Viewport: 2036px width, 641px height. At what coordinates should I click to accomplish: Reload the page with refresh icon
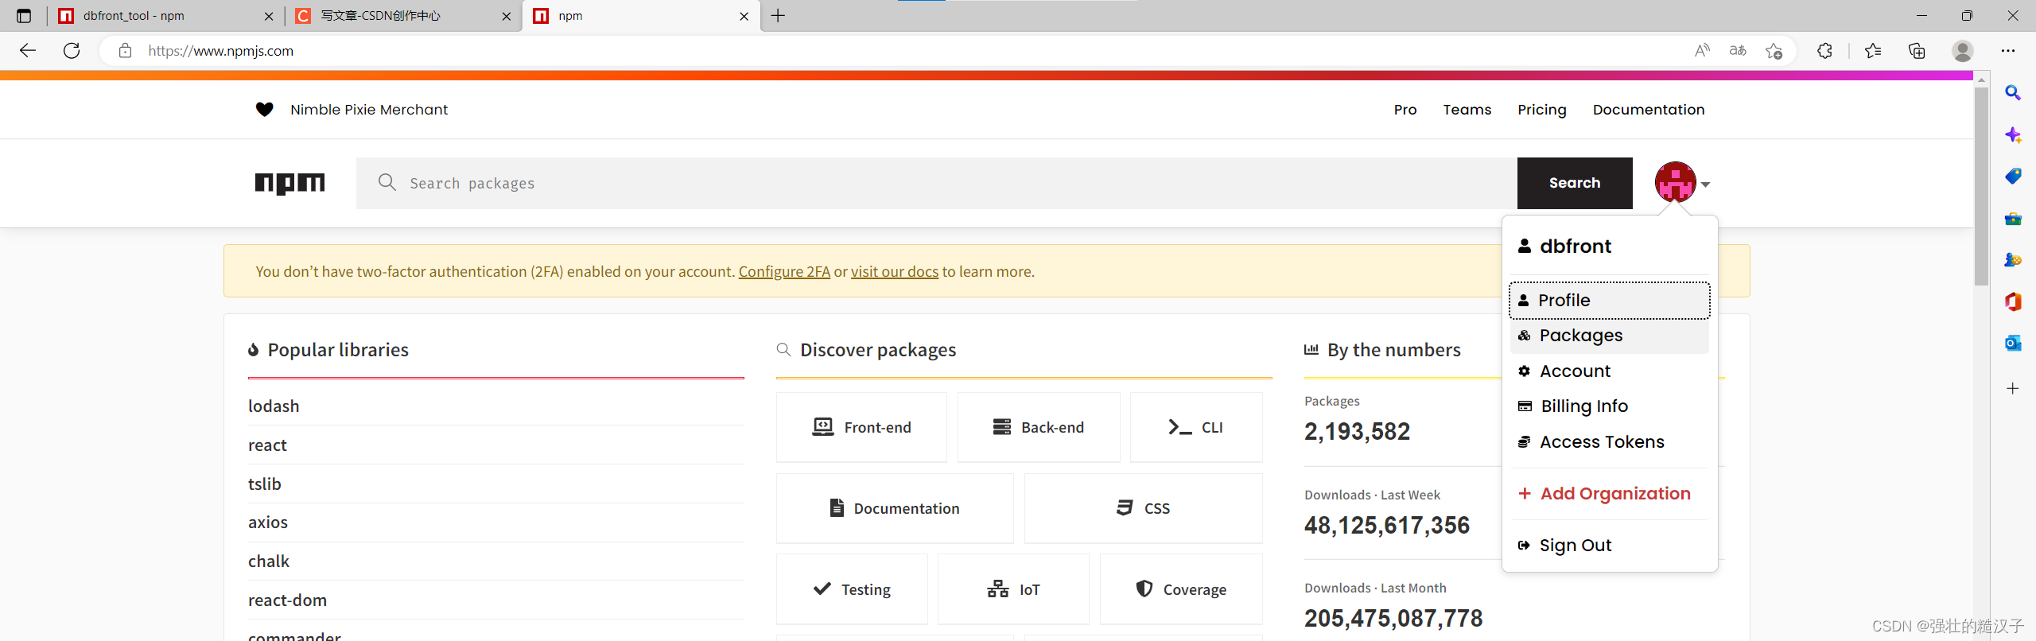72,51
